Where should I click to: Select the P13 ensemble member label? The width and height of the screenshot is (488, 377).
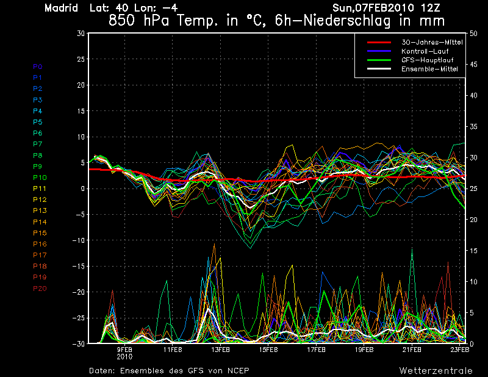pyautogui.click(x=39, y=210)
